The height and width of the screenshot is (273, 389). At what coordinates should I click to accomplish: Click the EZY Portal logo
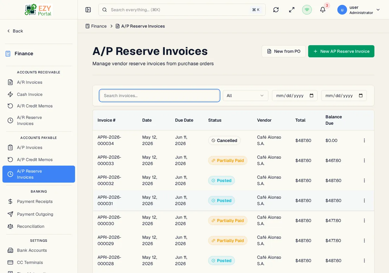click(39, 10)
